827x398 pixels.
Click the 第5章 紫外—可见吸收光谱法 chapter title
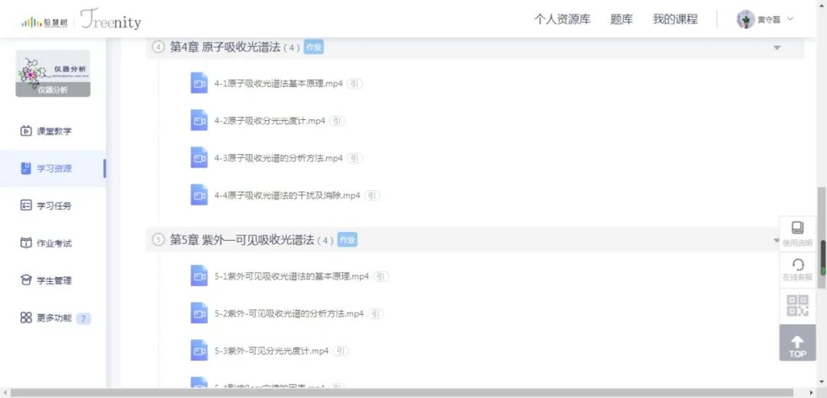tap(241, 240)
